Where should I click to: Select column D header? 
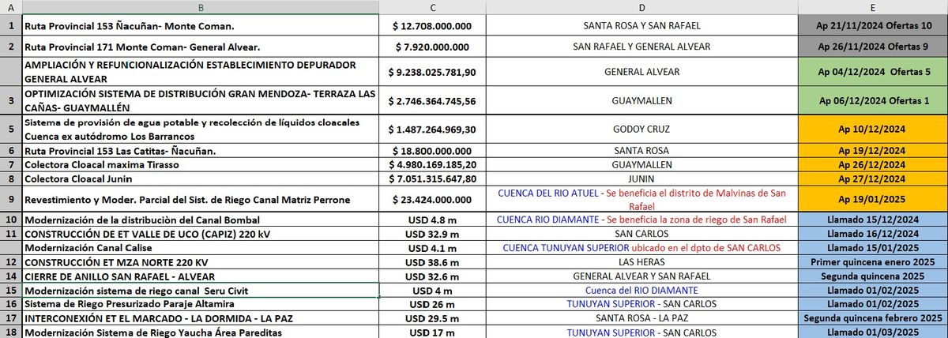641,7
